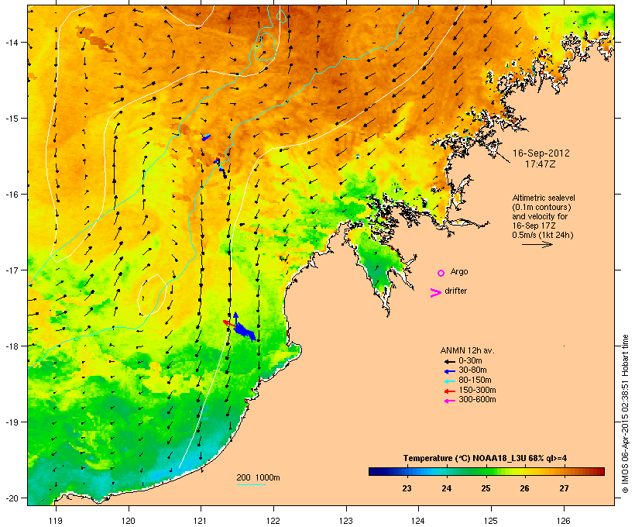Screen dimensions: 635x527
Task: Click the IMOS copyright timestamp text
Action: point(626,414)
